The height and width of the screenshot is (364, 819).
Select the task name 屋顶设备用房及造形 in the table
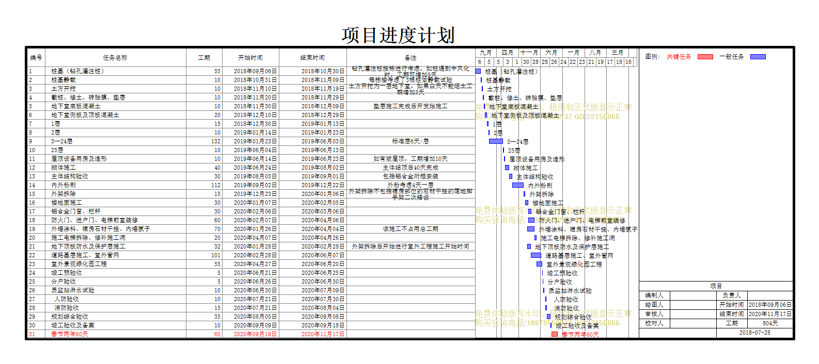click(x=79, y=159)
